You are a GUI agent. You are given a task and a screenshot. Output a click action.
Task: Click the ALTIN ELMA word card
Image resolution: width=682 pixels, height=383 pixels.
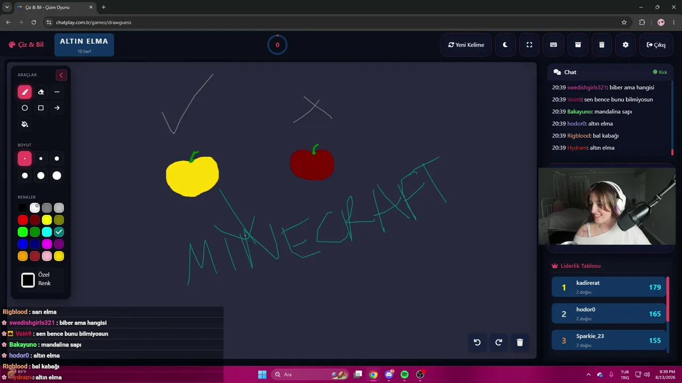pyautogui.click(x=84, y=45)
